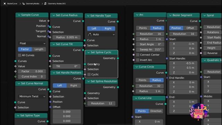The height and width of the screenshot is (125, 222).
Task: Select Factor mode in Sample Curve
Action: pyautogui.click(x=25, y=49)
